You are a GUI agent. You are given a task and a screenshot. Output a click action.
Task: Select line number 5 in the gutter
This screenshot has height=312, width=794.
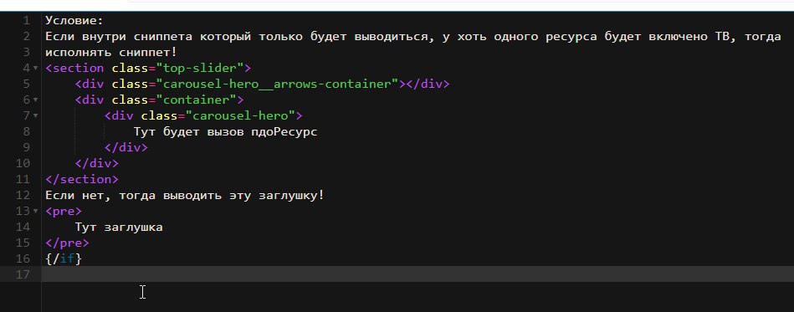coord(26,84)
